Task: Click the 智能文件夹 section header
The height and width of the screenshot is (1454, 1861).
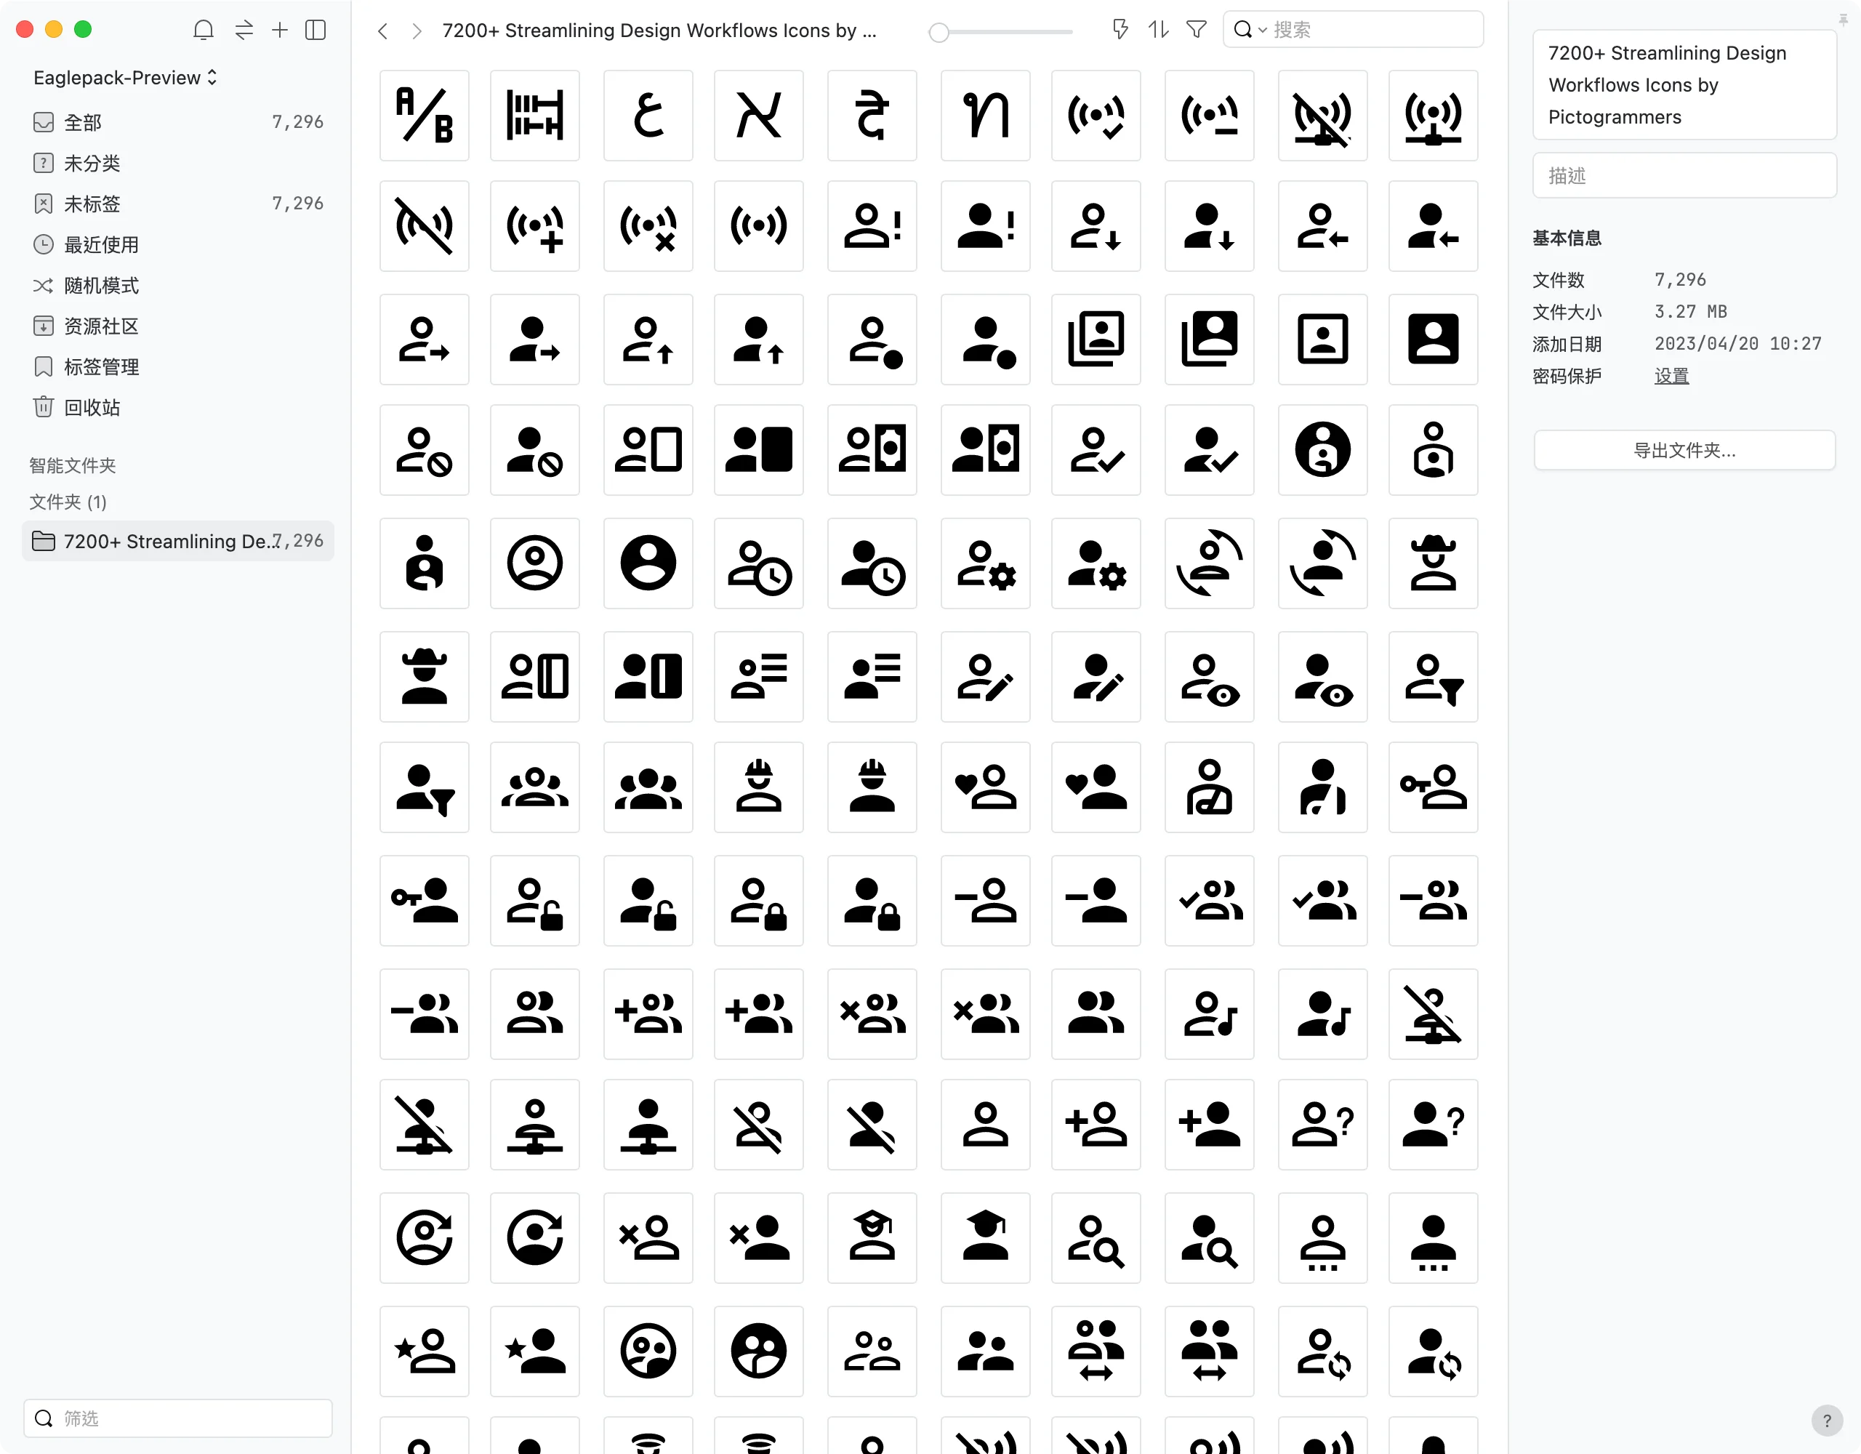Action: click(73, 465)
